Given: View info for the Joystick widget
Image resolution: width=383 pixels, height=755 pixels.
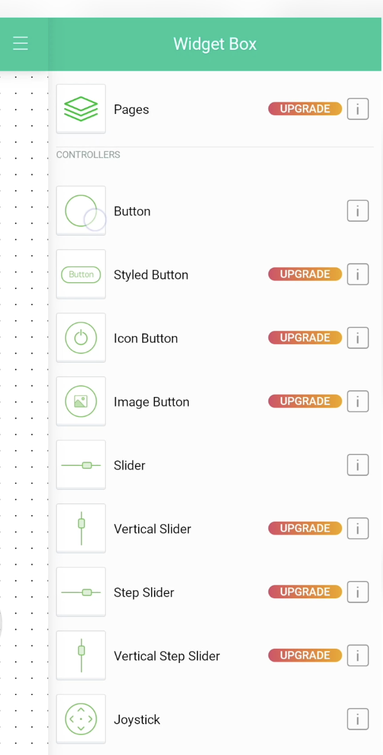Looking at the screenshot, I should tap(358, 719).
